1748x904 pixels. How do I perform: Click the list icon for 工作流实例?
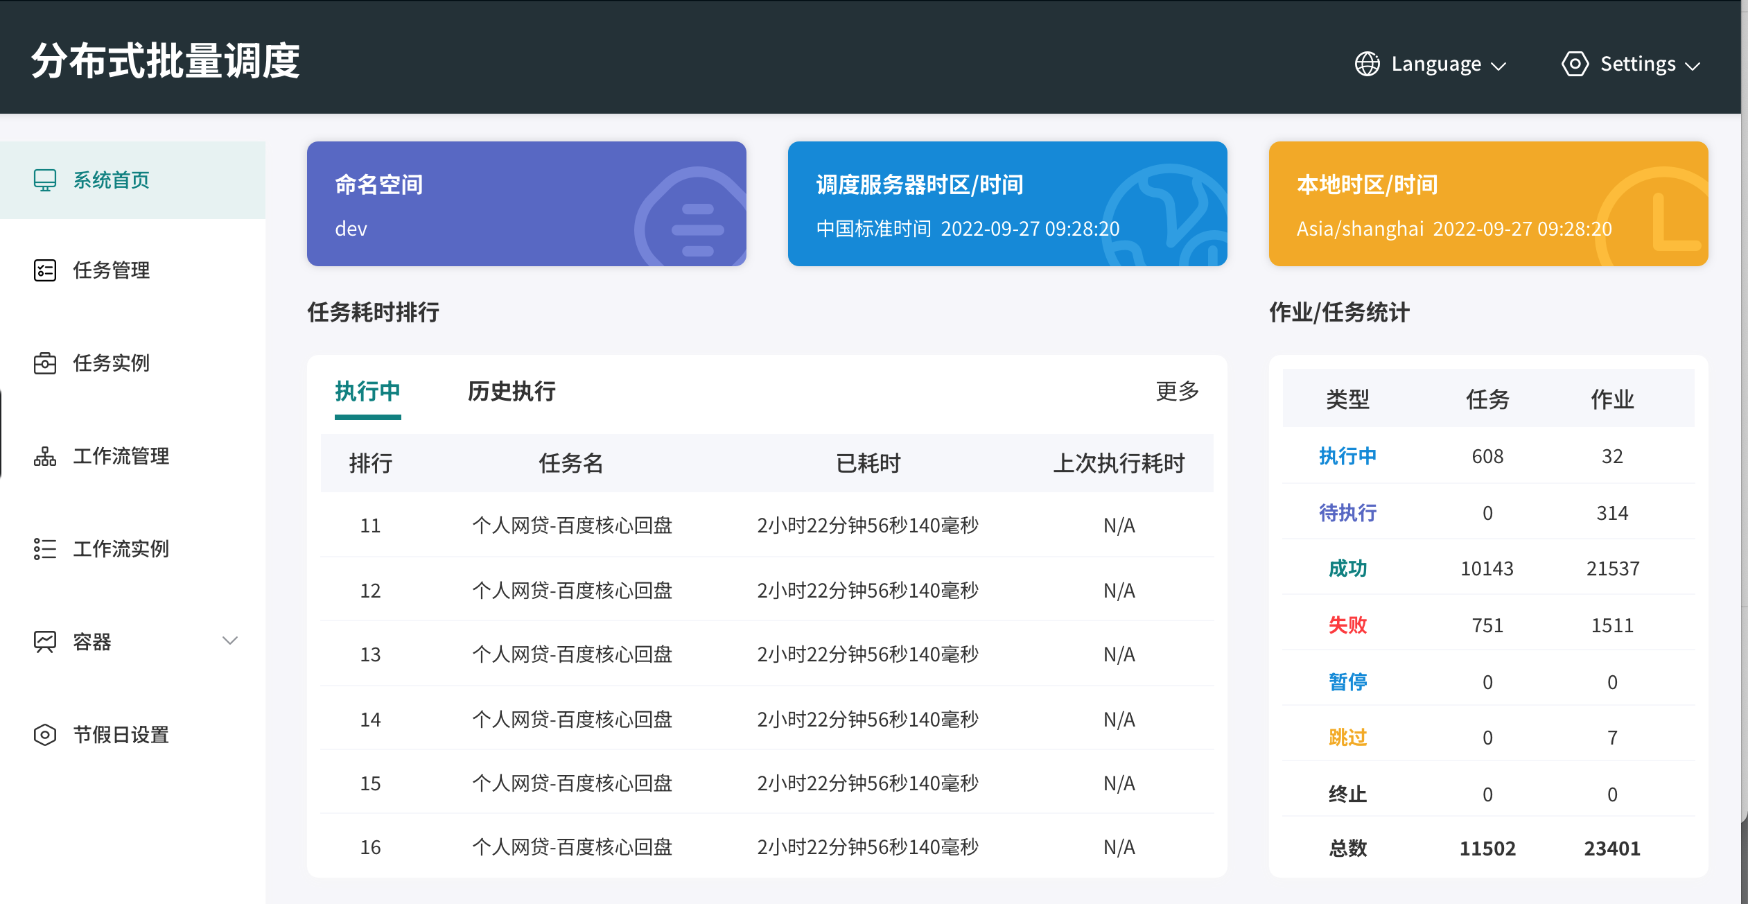(x=45, y=549)
